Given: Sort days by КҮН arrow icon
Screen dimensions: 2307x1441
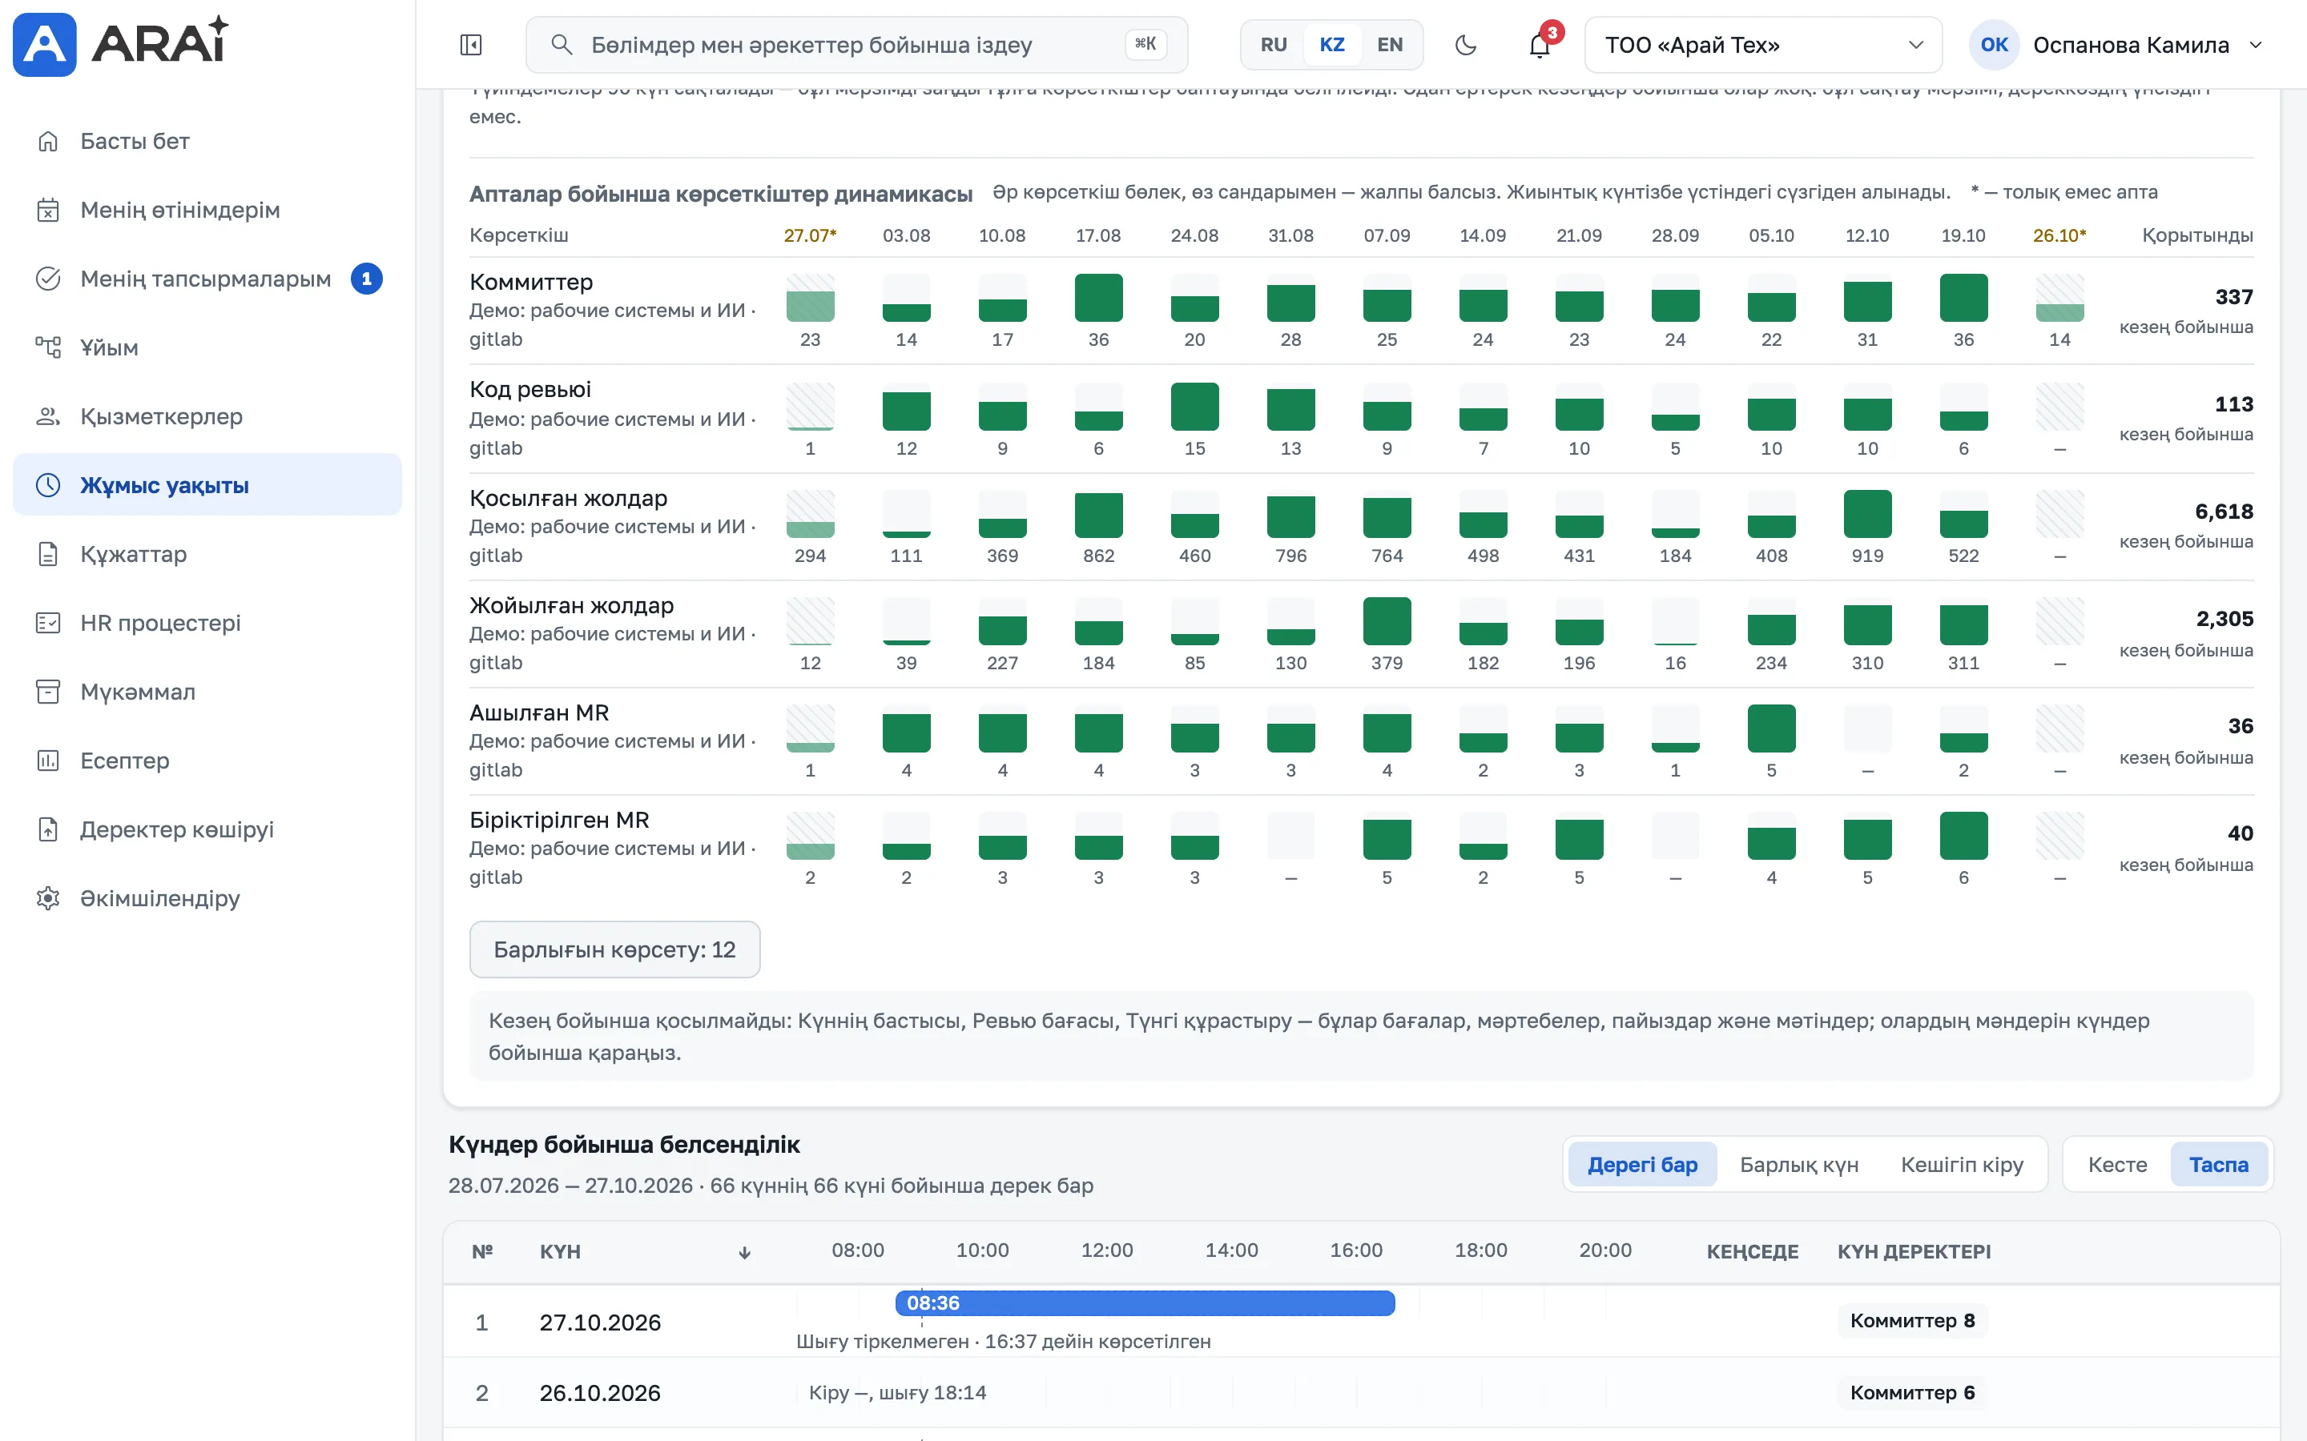Looking at the screenshot, I should tap(744, 1252).
